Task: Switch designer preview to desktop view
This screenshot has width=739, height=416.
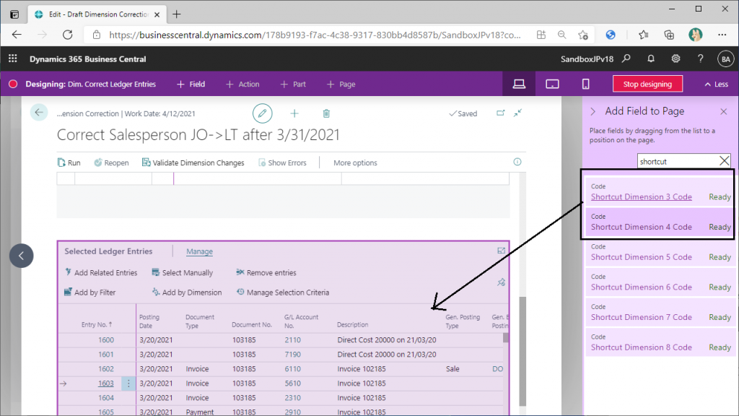Action: (x=519, y=84)
